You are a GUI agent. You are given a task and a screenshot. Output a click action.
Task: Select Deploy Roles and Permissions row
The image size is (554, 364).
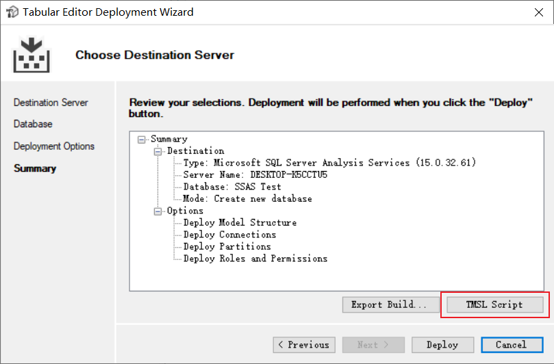pyautogui.click(x=255, y=259)
